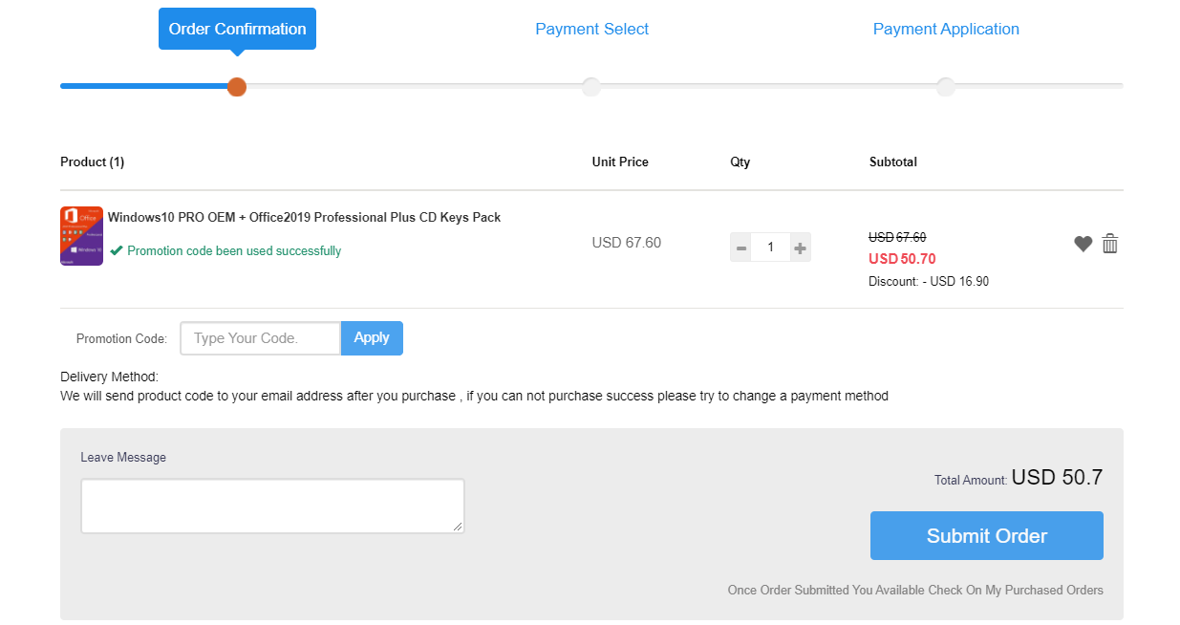Open the Windows10 PRO OEM product title
Image resolution: width=1180 pixels, height=625 pixels.
point(304,217)
